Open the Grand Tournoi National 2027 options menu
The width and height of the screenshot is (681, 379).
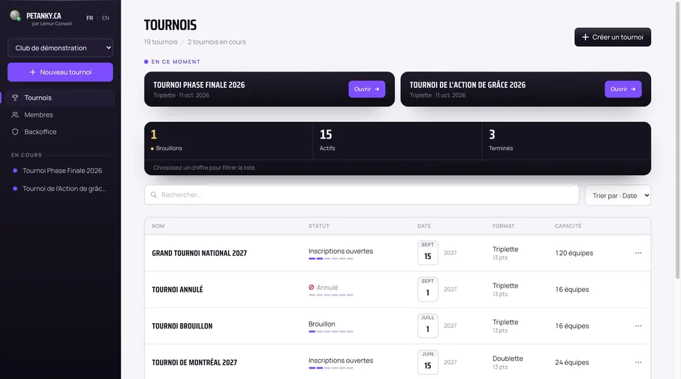pyautogui.click(x=638, y=253)
